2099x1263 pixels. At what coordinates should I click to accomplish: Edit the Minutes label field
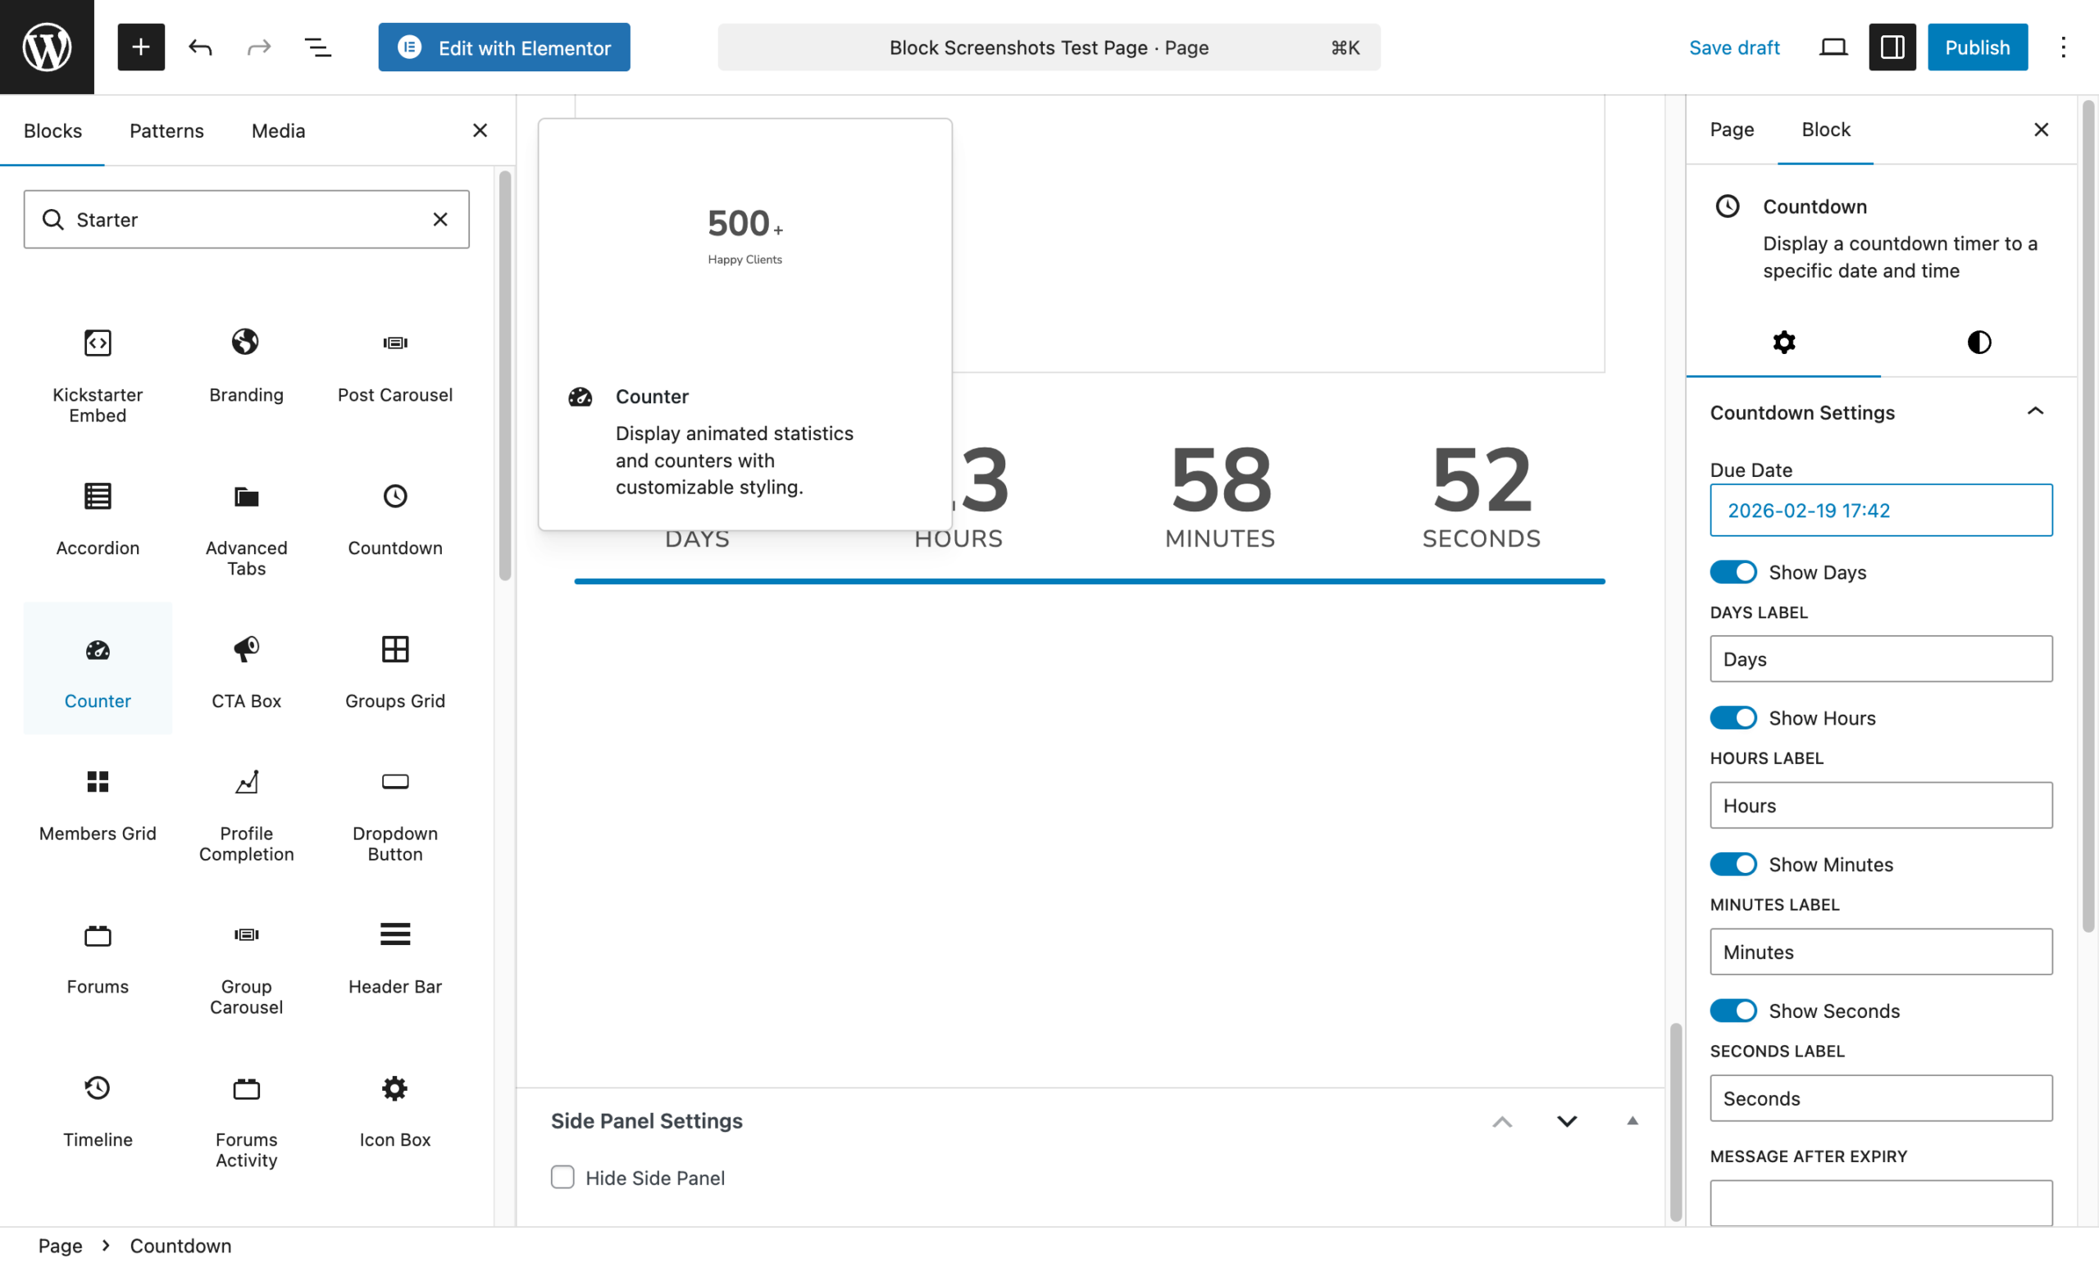click(x=1881, y=952)
